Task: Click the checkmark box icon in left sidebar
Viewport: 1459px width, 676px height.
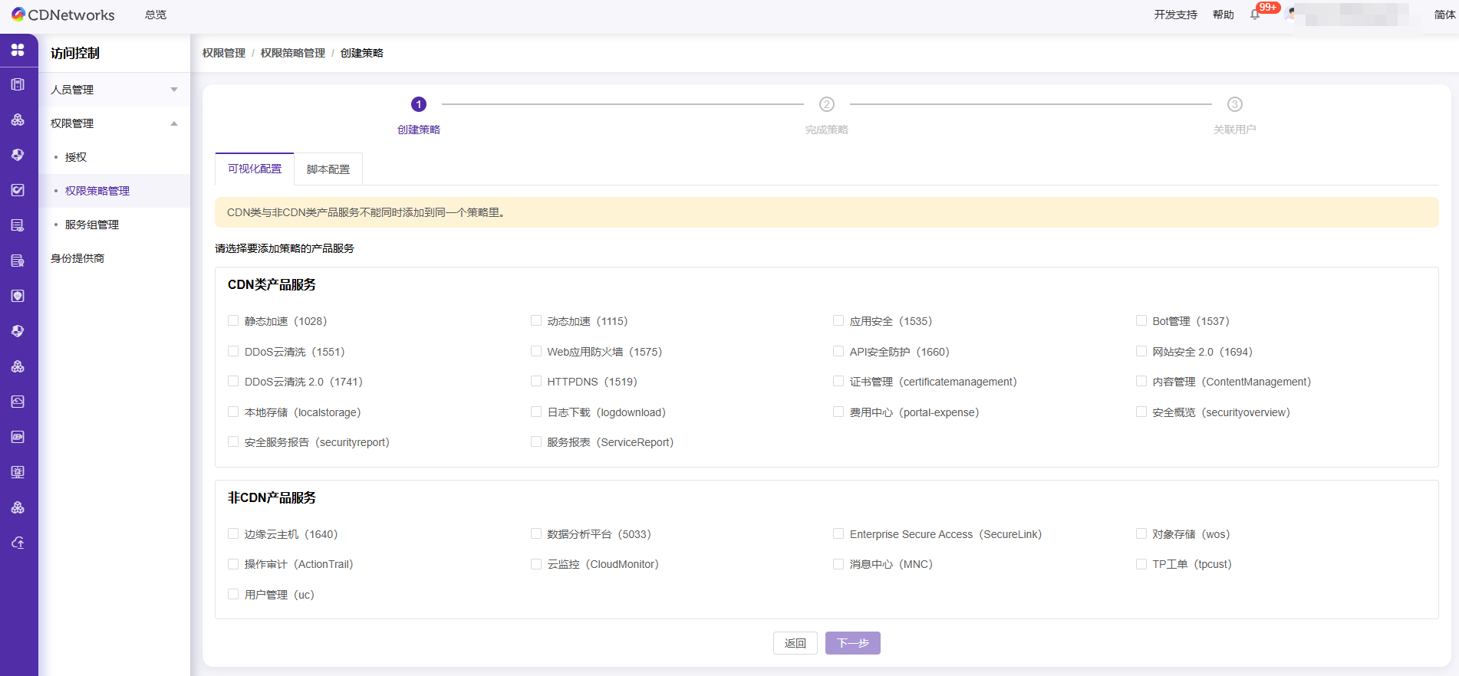Action: (x=18, y=190)
